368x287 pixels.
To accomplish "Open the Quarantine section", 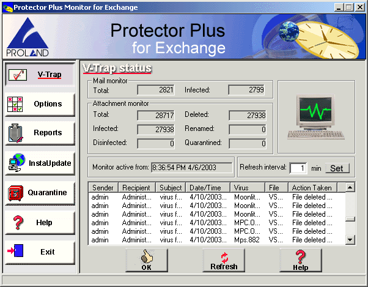I will click(40, 193).
